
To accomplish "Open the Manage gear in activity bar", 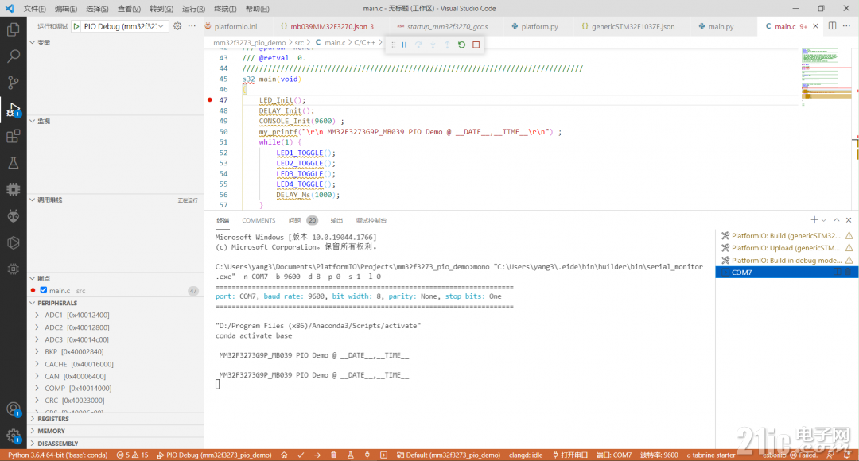I will tap(14, 436).
